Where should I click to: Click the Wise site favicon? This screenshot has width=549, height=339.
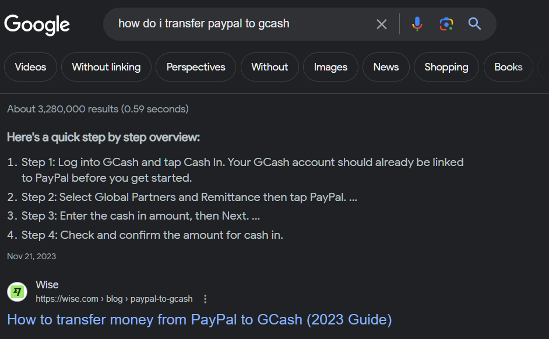17,291
